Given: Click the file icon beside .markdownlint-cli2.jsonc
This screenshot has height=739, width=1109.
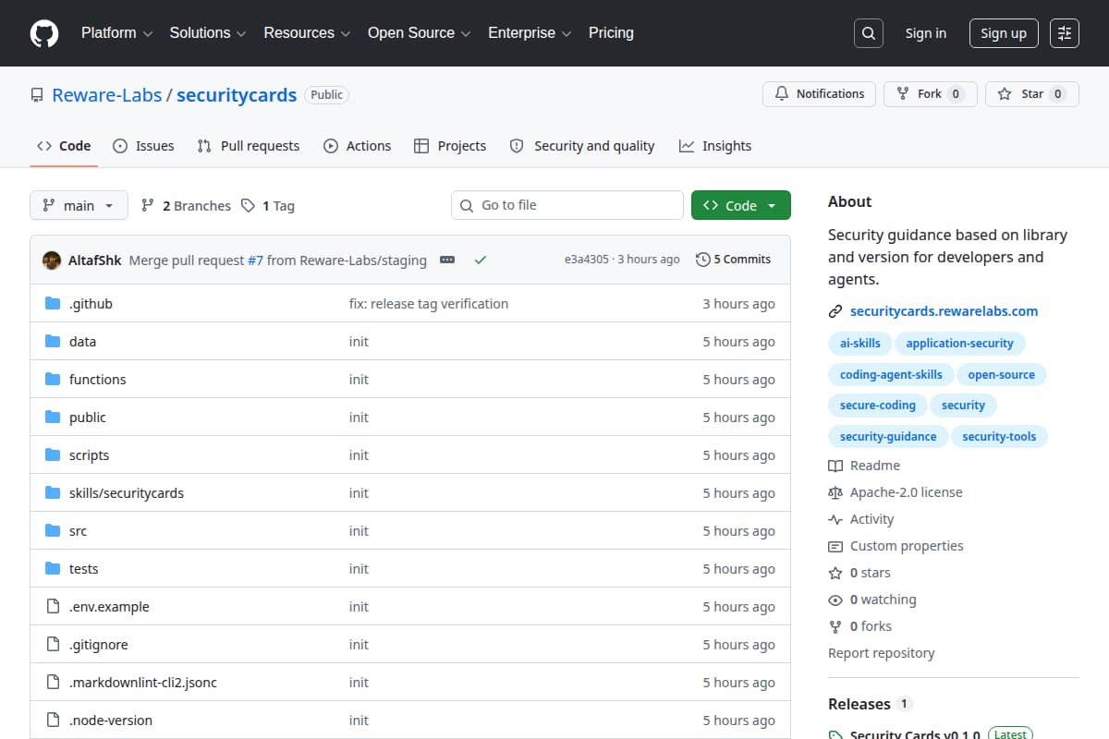Looking at the screenshot, I should (x=53, y=682).
